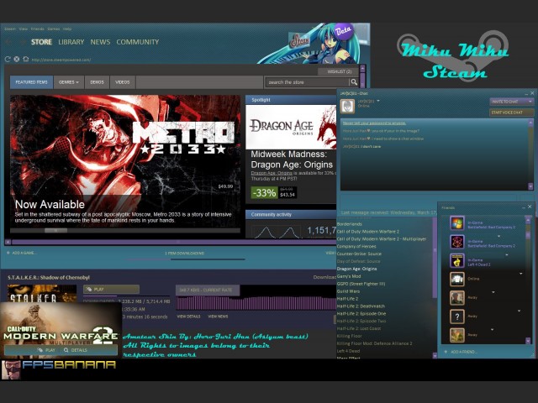Open the last Away friend's flower avatar
The image size is (538, 403).
[457, 336]
